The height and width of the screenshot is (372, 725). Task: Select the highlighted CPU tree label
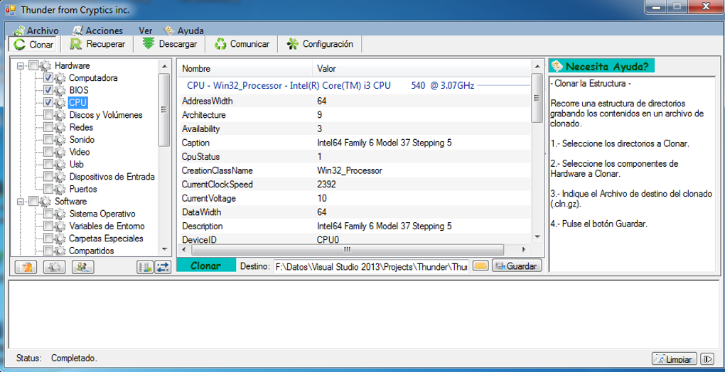point(77,102)
